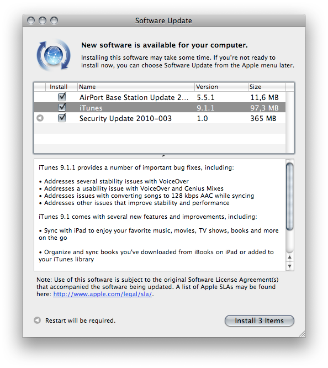Uncheck AirPort Base Station Update install checkbox
The image size is (328, 368).
click(x=62, y=97)
